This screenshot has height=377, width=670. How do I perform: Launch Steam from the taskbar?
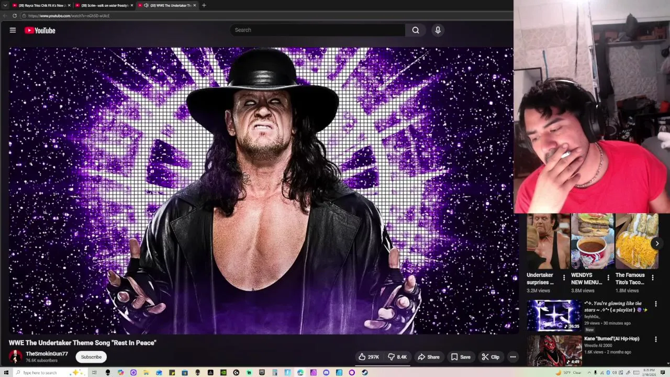(364, 372)
